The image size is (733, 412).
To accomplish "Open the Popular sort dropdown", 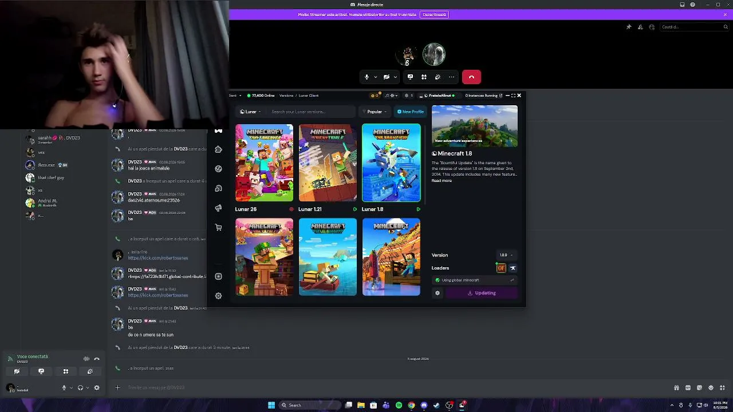I will pyautogui.click(x=375, y=112).
